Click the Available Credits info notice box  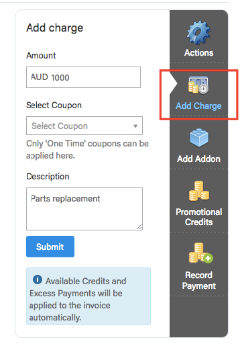88,296
